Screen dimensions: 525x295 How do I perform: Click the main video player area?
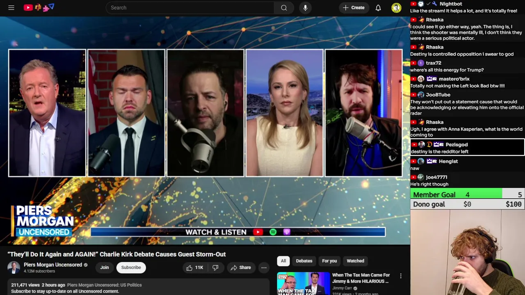(205, 130)
